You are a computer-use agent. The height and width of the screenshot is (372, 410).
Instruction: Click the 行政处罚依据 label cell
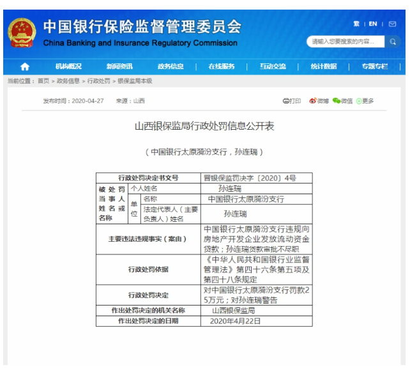[x=148, y=269]
